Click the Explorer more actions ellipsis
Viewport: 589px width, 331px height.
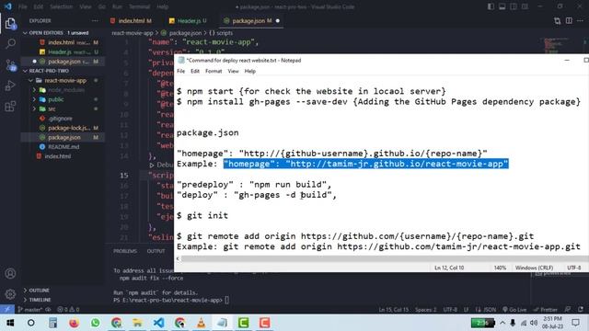(95, 20)
